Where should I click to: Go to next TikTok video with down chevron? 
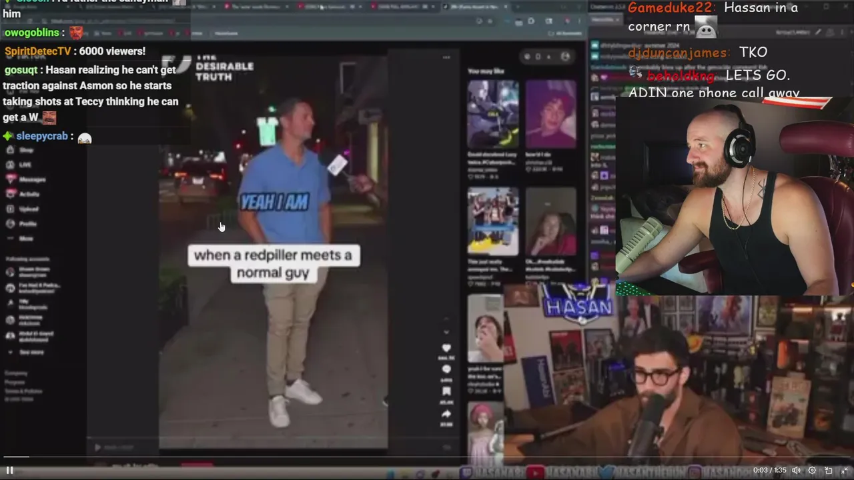[x=446, y=332]
